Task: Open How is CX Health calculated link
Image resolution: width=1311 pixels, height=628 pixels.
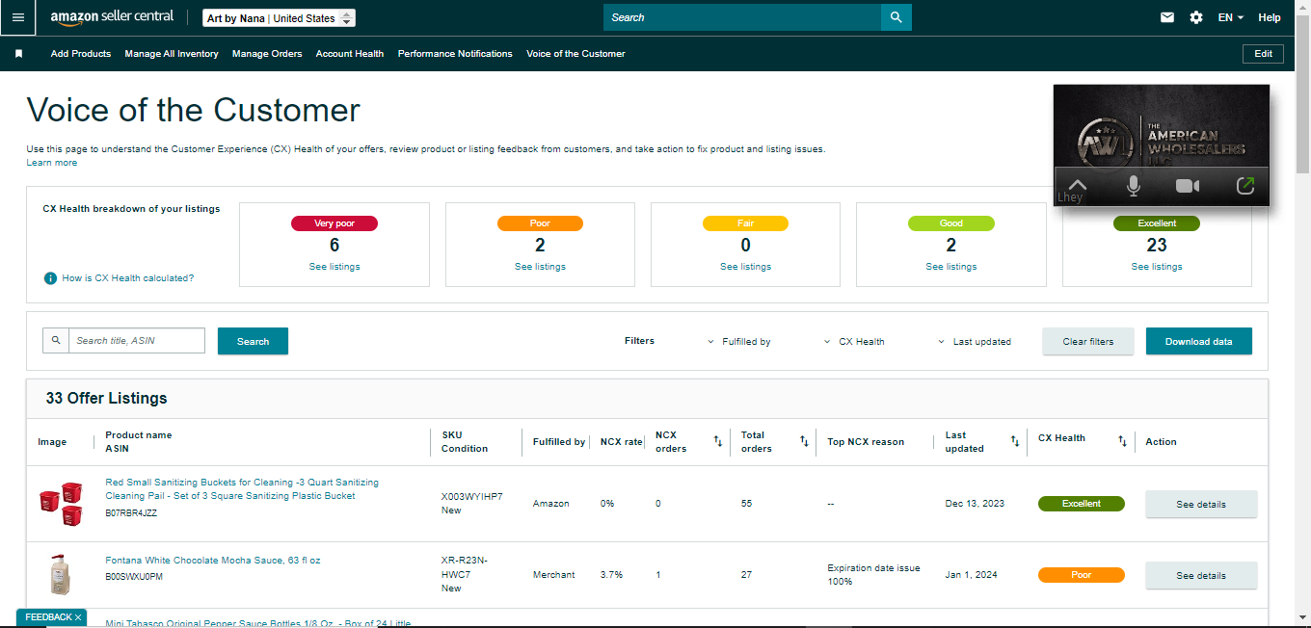Action: pos(128,278)
